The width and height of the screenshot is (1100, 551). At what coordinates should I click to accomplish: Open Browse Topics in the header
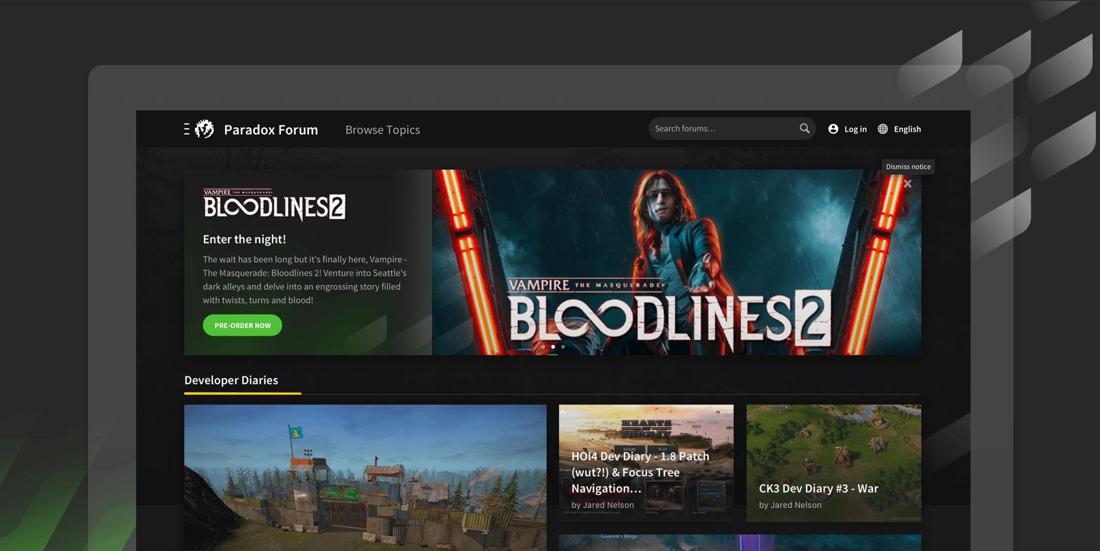click(382, 130)
